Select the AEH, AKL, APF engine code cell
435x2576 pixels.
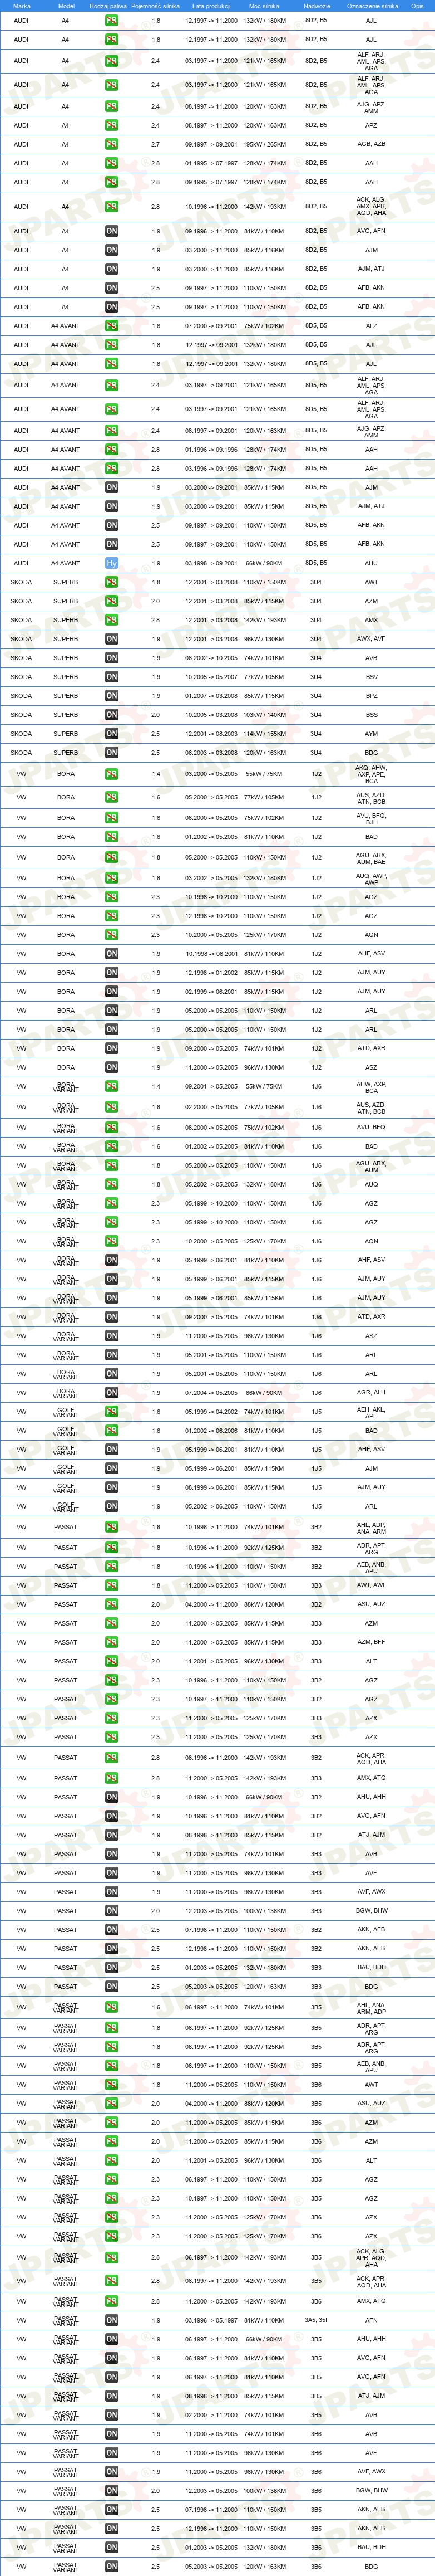click(x=371, y=1412)
